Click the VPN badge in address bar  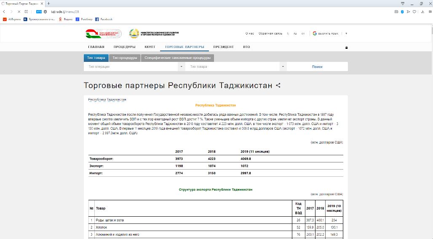[x=39, y=12]
